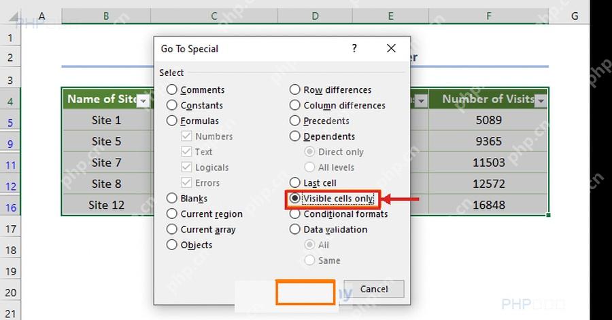Click the Number of Visits header cell
Screen dimensions: 612x320
489,99
